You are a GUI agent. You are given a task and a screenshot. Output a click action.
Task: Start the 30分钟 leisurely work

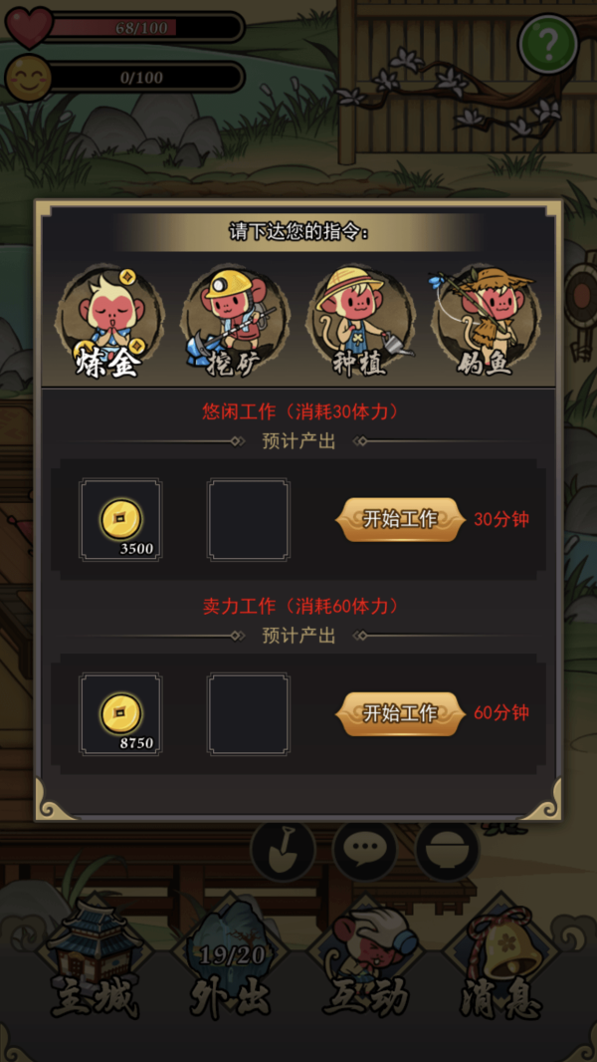click(401, 519)
